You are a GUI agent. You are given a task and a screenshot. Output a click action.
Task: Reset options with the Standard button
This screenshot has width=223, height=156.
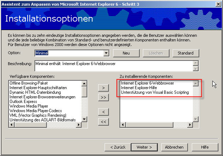(185, 53)
